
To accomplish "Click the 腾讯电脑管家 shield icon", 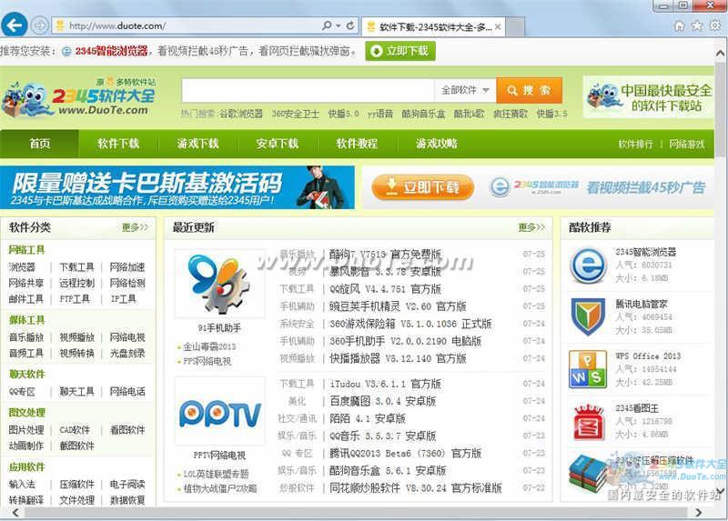I will coord(588,316).
